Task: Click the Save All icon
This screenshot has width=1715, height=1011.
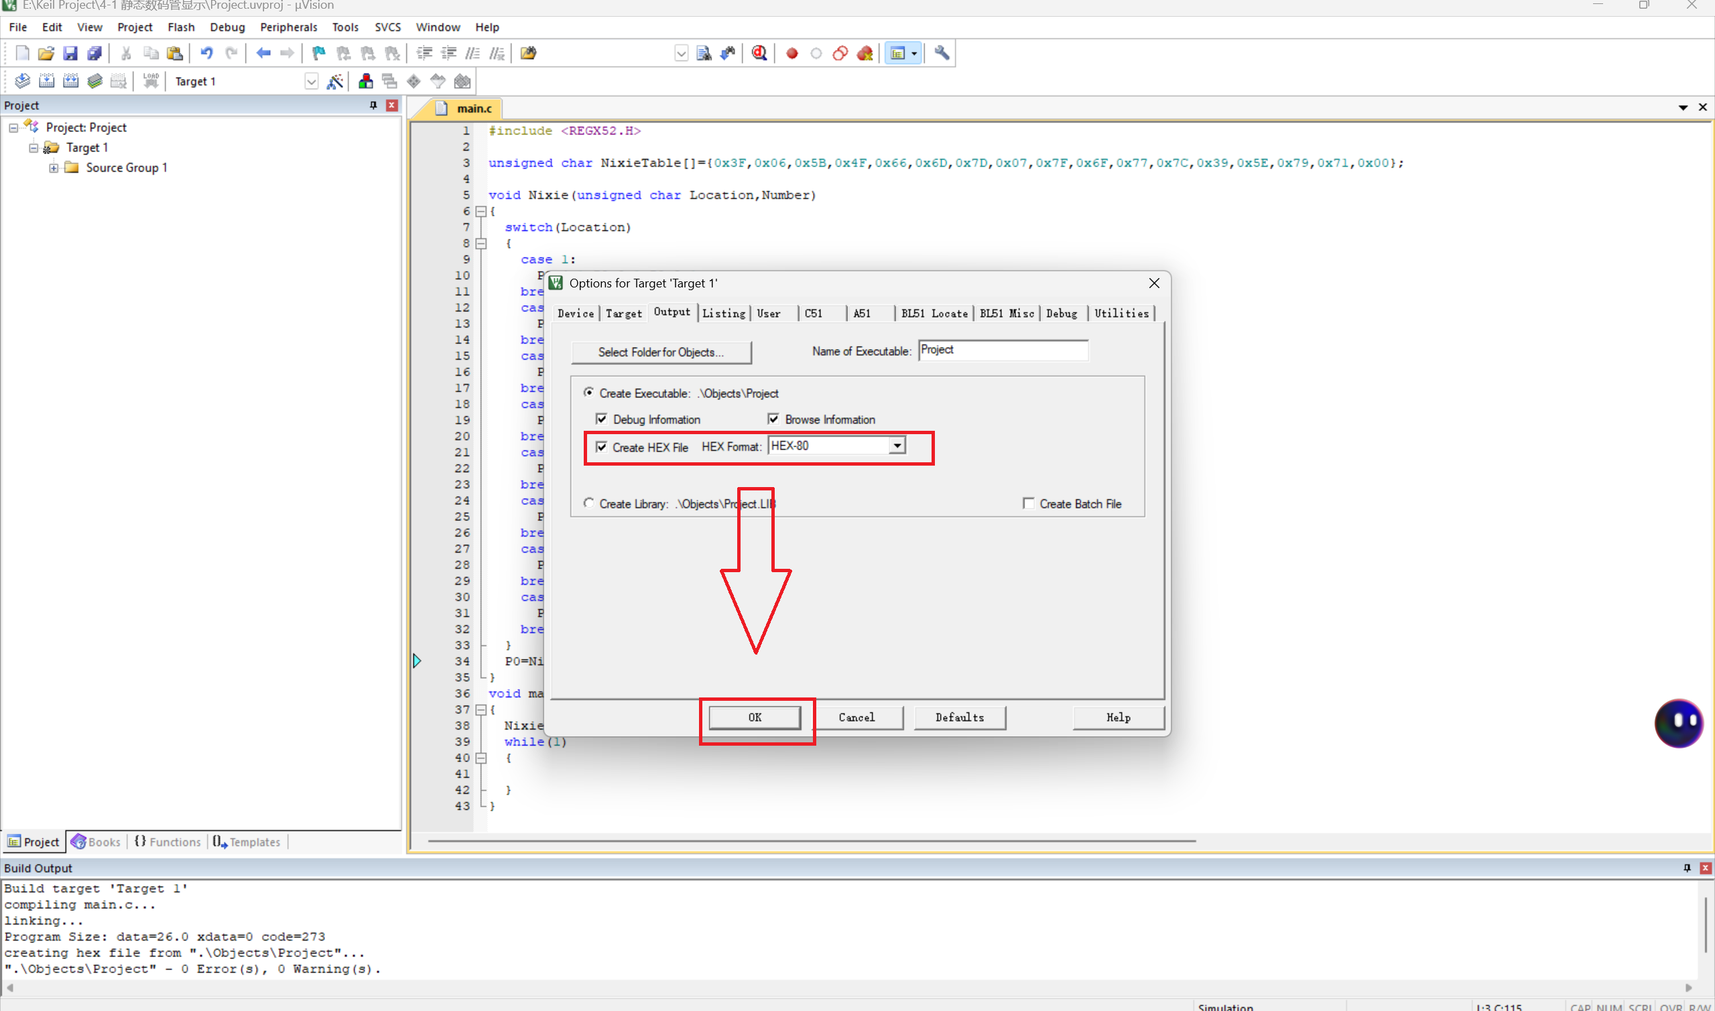Action: 94,53
